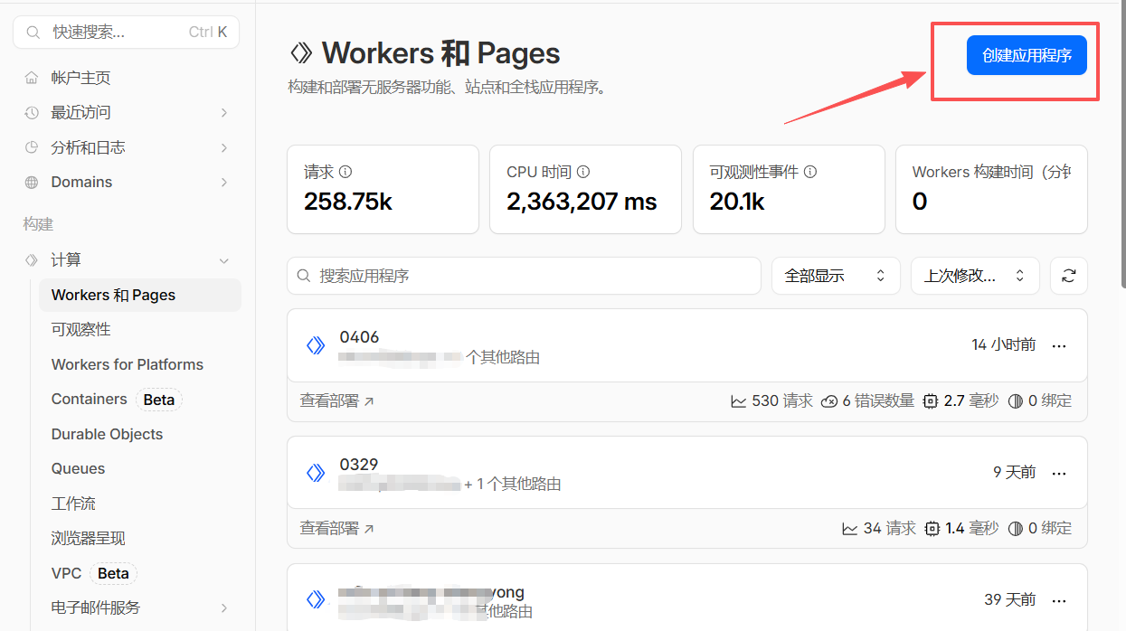Image resolution: width=1126 pixels, height=631 pixels.
Task: Expand the 分析和日志 sidebar chevron
Action: click(x=224, y=147)
